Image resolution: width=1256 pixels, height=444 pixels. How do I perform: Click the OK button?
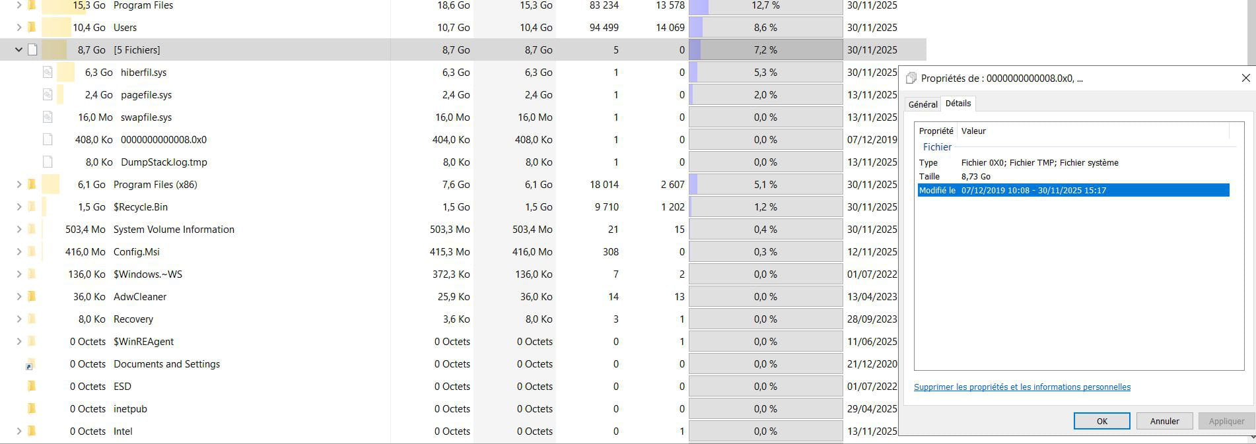click(x=1101, y=421)
